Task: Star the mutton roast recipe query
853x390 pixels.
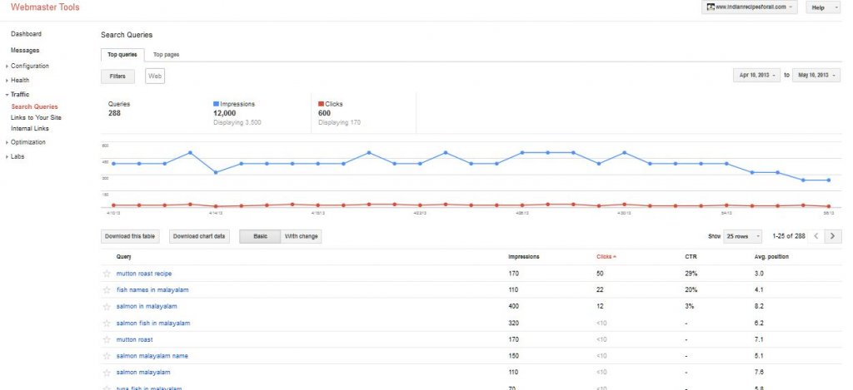Action: tap(107, 274)
